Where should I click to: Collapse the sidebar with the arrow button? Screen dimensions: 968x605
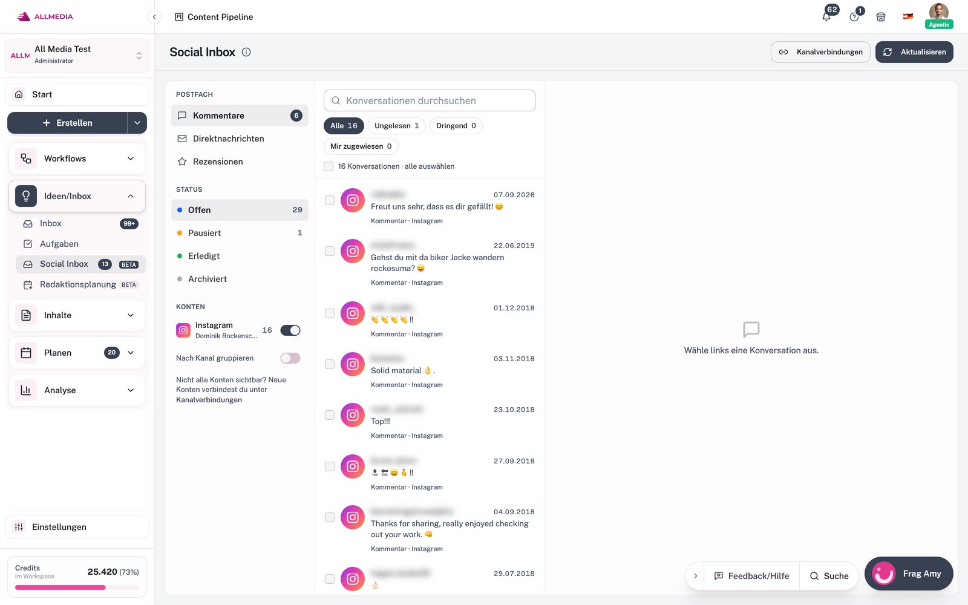click(154, 17)
